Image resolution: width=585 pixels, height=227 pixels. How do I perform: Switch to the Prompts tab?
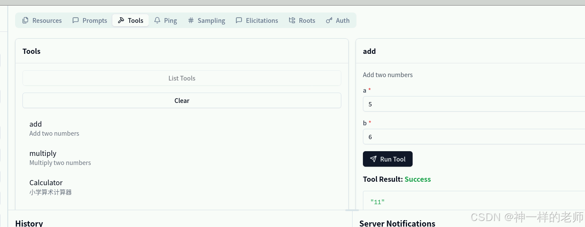pos(90,20)
